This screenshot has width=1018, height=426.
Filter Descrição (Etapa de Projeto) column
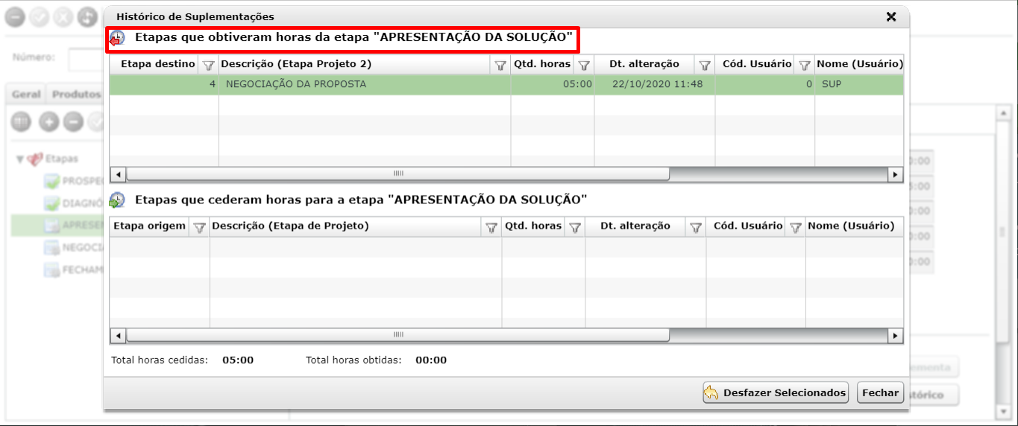point(491,227)
